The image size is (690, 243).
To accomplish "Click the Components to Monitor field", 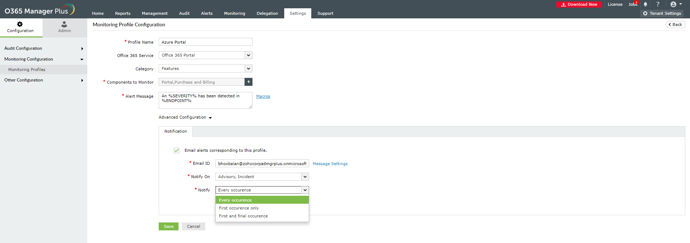I will tap(201, 82).
